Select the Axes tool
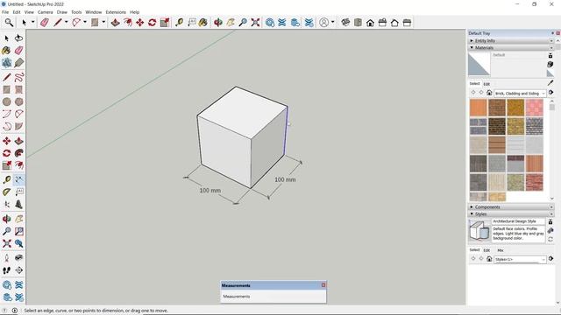 tap(6, 204)
